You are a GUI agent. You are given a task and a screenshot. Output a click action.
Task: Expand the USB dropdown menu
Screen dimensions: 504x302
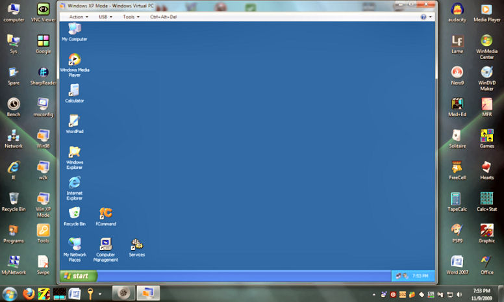105,17
